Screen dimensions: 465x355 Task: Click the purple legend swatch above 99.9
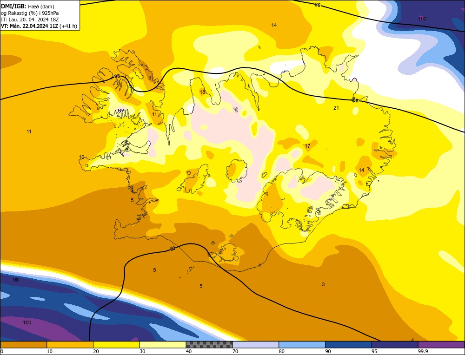[441, 345]
